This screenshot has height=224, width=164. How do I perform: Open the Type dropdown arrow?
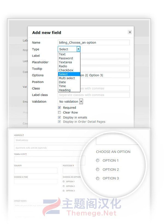point(78,49)
